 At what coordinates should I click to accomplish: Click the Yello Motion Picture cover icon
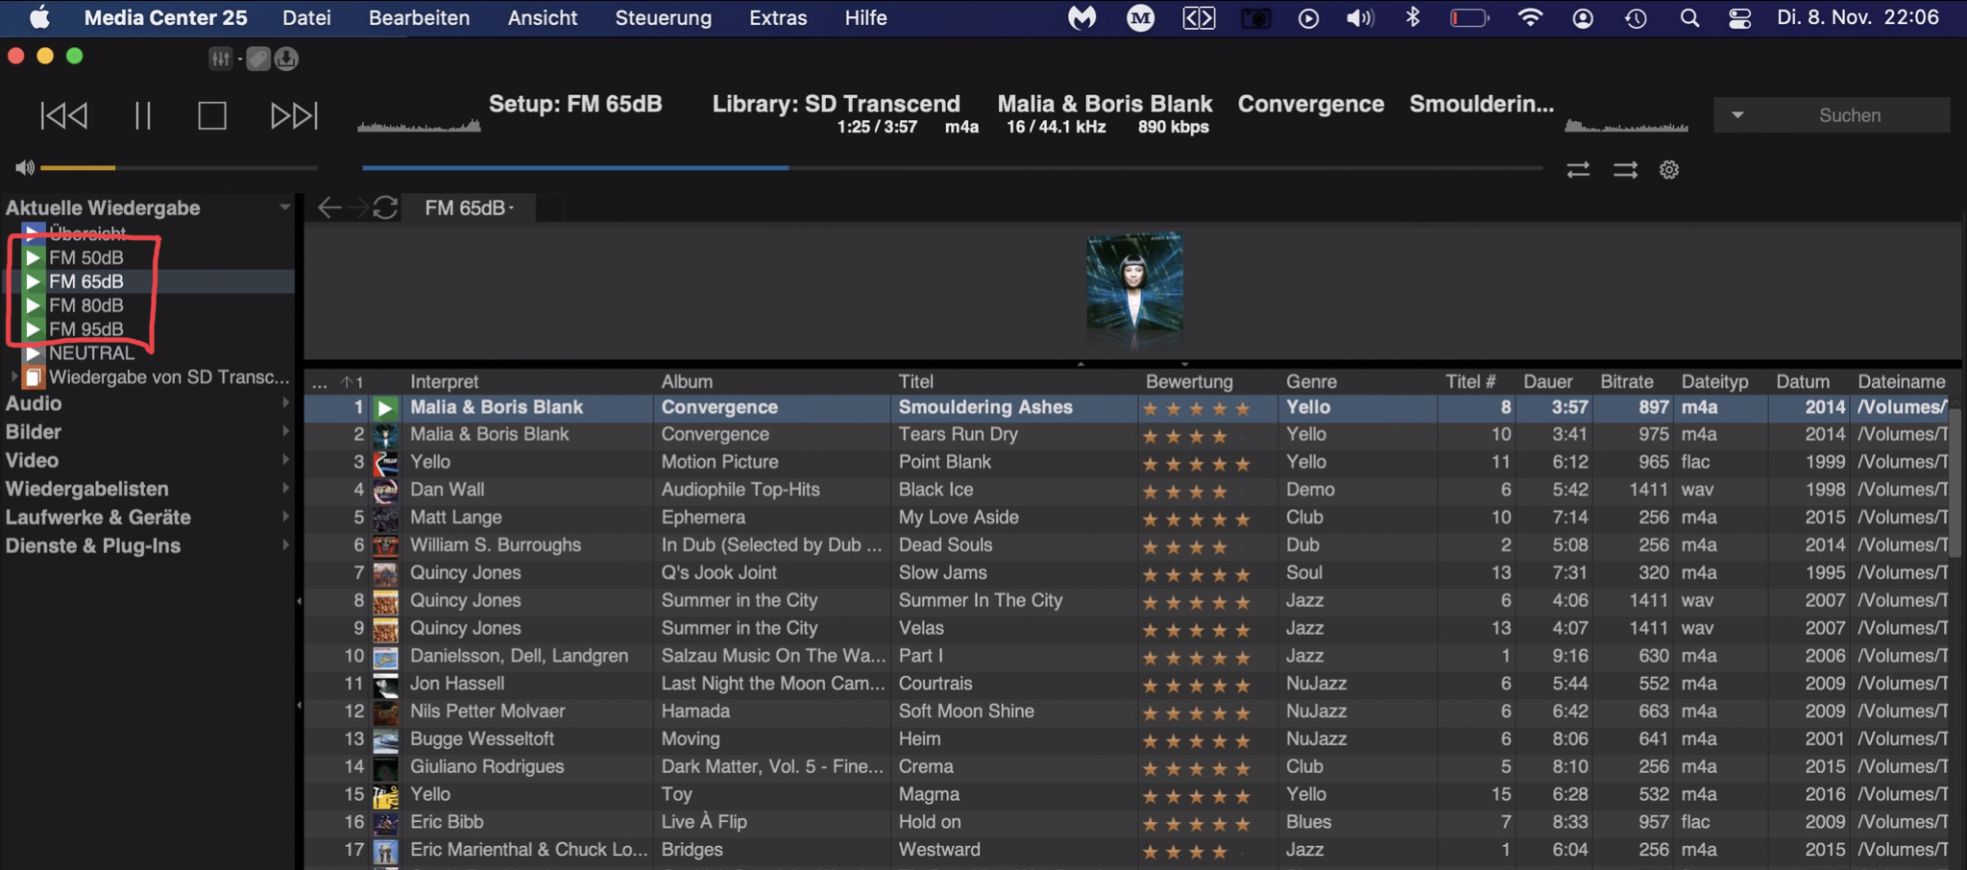pos(385,463)
